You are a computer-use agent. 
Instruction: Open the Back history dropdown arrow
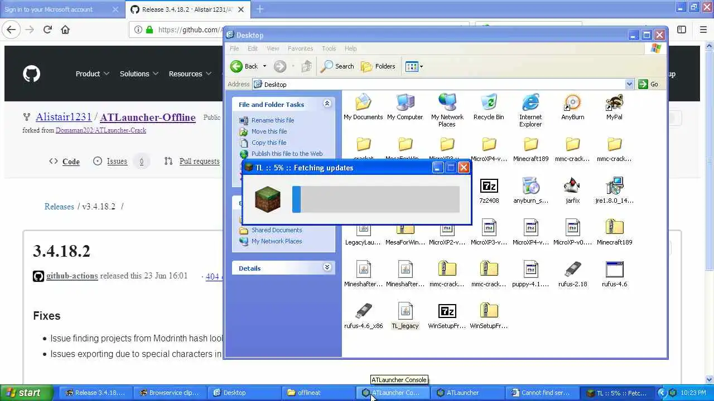(264, 66)
